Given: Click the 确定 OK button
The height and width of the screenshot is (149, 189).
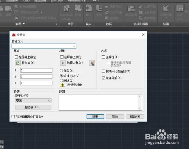Looking at the screenshot, I should tap(95, 117).
